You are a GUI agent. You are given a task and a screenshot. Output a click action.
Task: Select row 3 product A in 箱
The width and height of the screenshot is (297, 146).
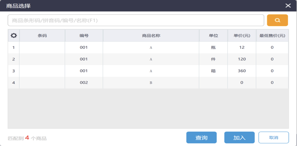pyautogui.click(x=148, y=71)
